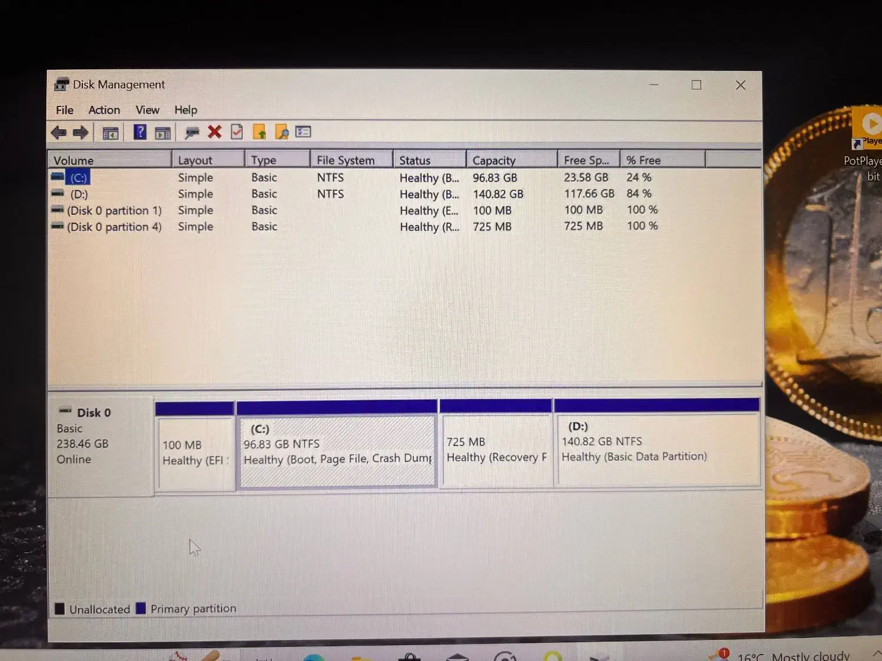The image size is (882, 661).
Task: Open the Action menu
Action: pyautogui.click(x=104, y=110)
